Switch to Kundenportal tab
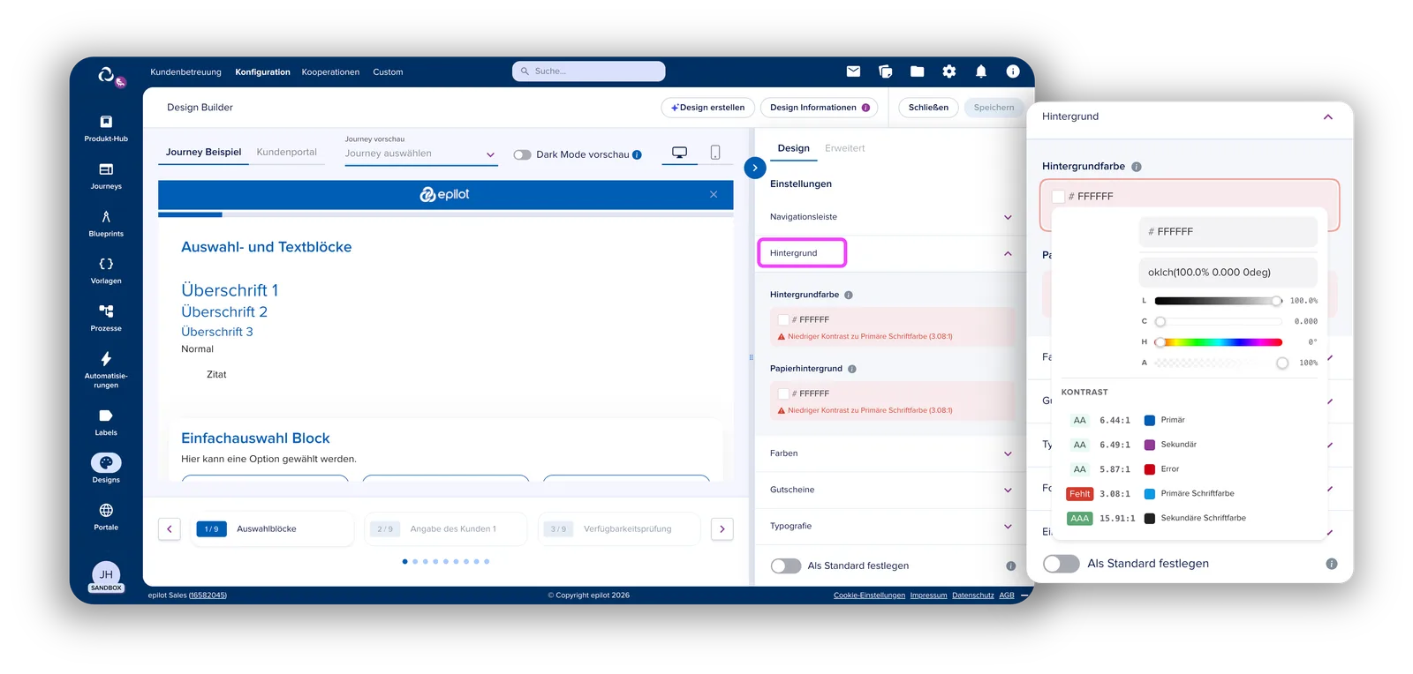Screen dimensions: 1413x674 point(286,152)
